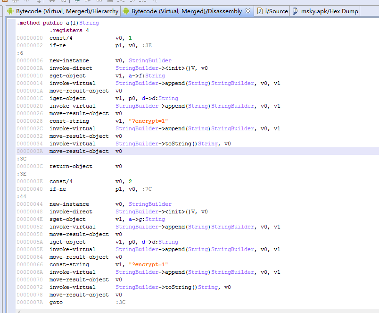The width and height of the screenshot is (379, 313).
Task: Close the Disassembly tab with its X
Action: (248, 11)
